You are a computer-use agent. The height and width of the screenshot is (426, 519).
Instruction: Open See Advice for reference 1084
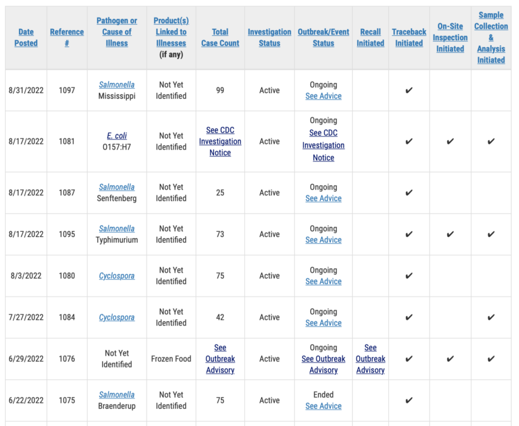323,323
